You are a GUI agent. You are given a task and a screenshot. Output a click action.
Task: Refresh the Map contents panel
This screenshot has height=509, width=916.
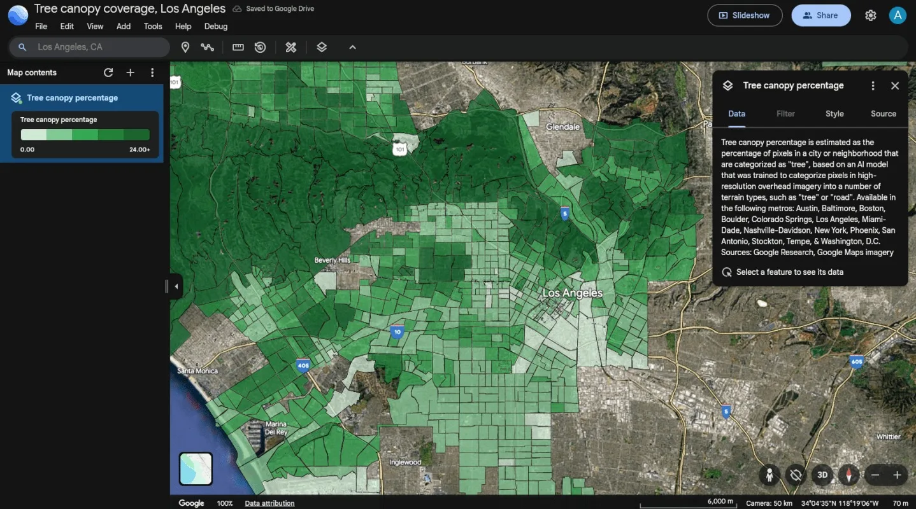tap(108, 73)
